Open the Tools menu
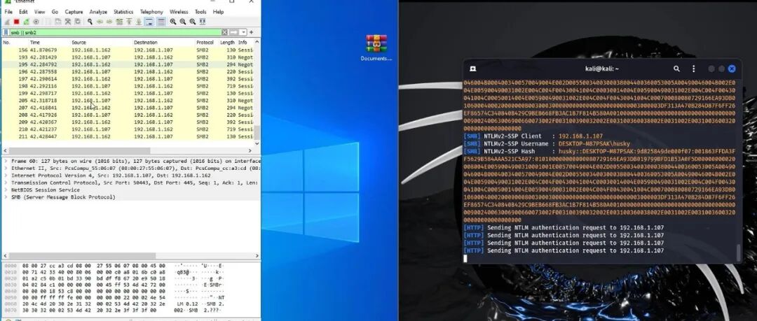 200,12
